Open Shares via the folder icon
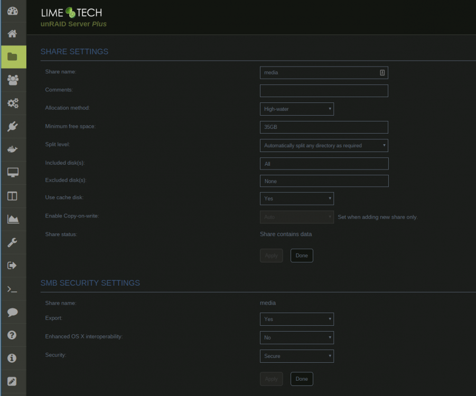Image resolution: width=476 pixels, height=396 pixels. [13, 56]
